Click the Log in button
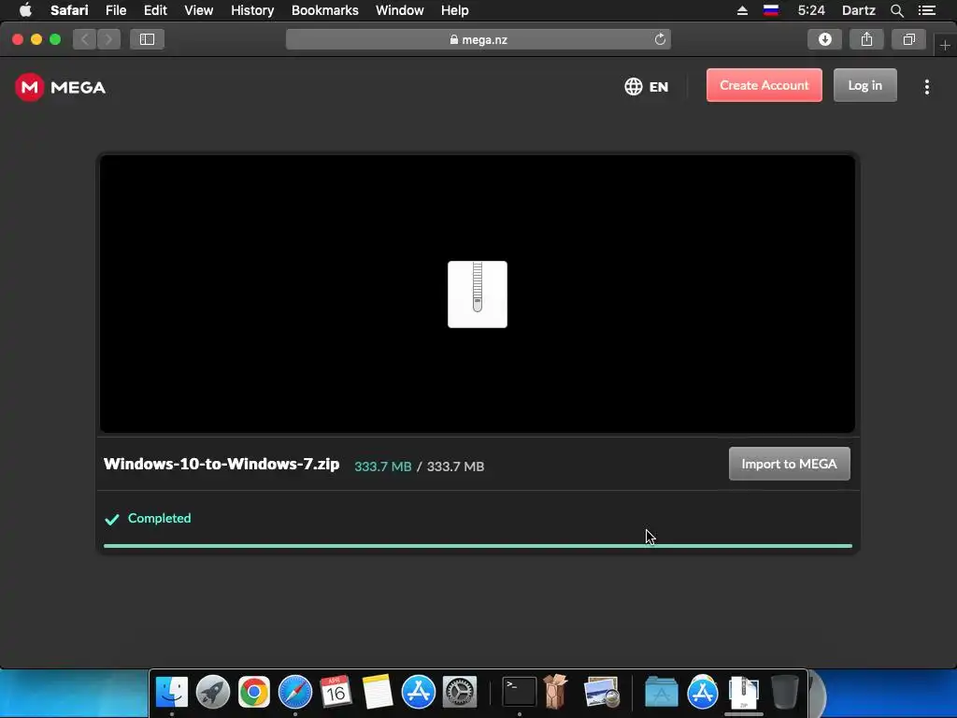 click(x=864, y=85)
